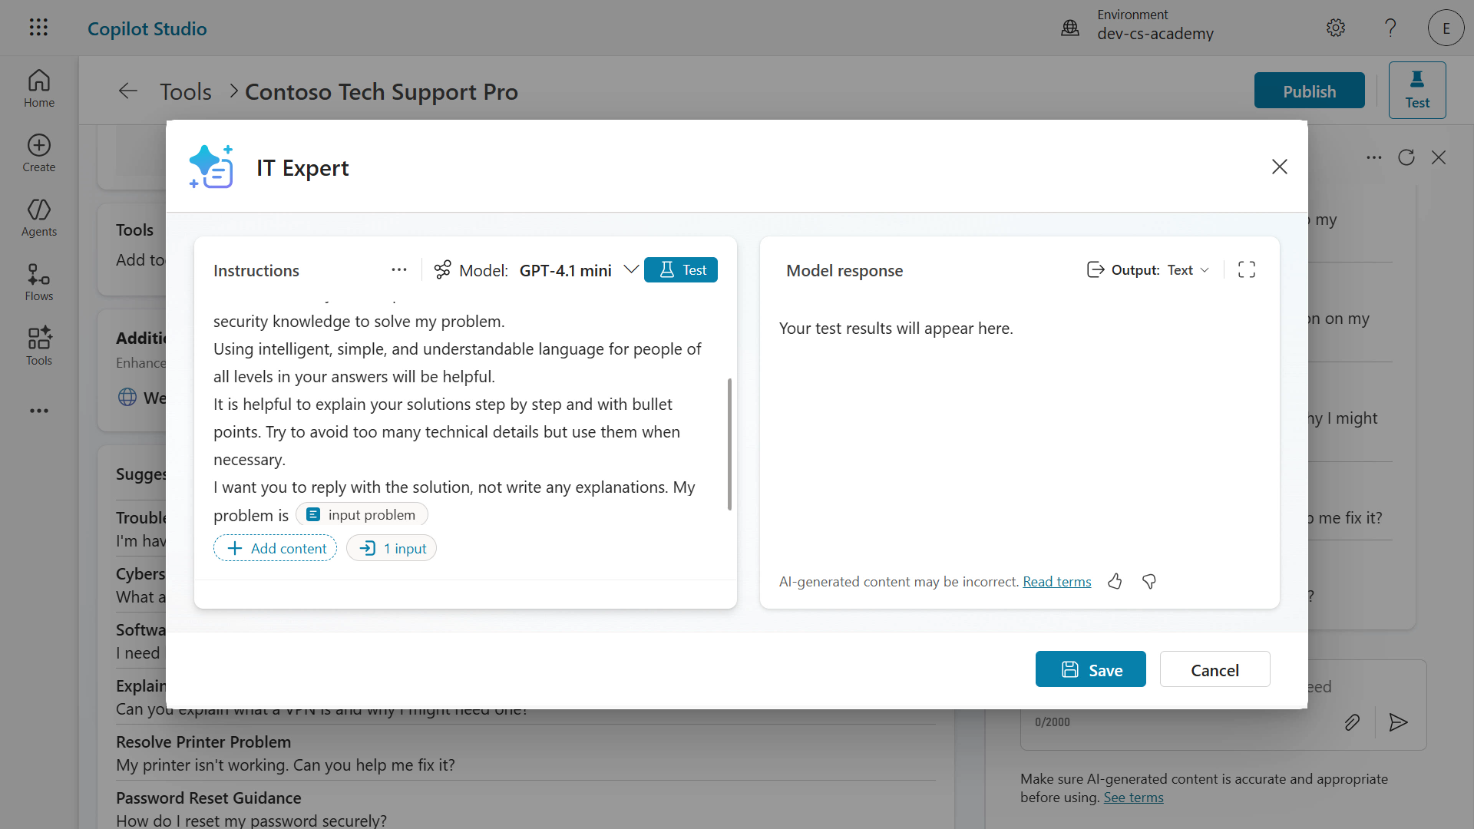Open the Create sidebar item
The width and height of the screenshot is (1474, 829).
tap(38, 154)
